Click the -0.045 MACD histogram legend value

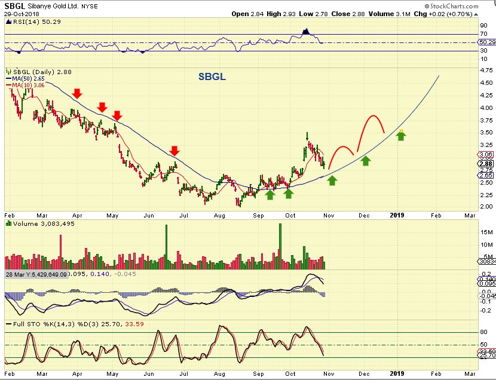[125, 274]
